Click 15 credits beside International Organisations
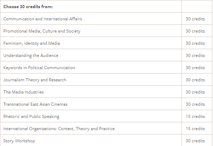The width and height of the screenshot is (213, 146). coord(195,129)
